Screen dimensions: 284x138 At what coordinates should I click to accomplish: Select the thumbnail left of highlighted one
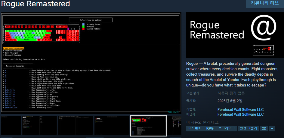[112, 126]
